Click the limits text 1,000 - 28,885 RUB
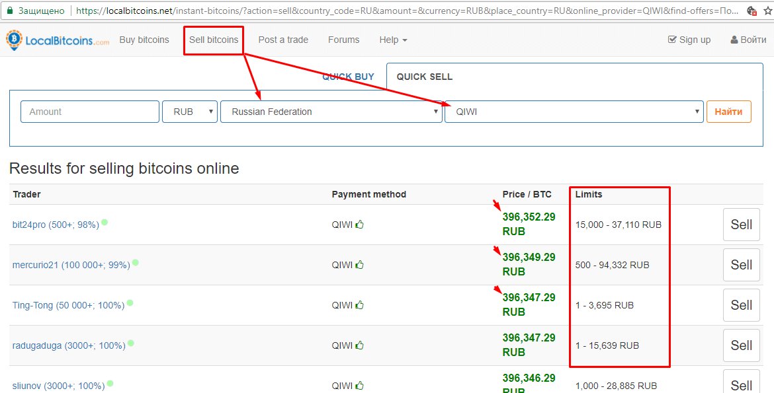The image size is (774, 393). click(616, 386)
